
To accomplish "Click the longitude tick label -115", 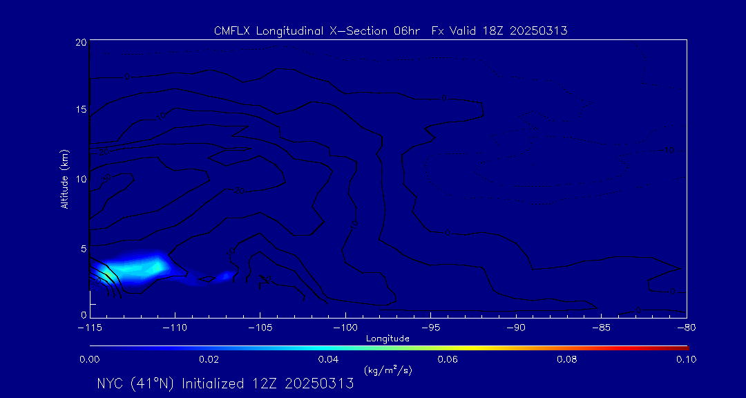I will (x=90, y=328).
